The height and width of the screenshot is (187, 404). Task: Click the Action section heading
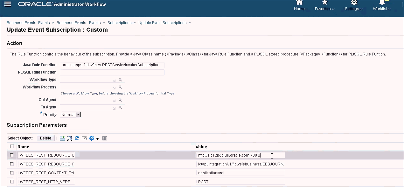click(15, 43)
